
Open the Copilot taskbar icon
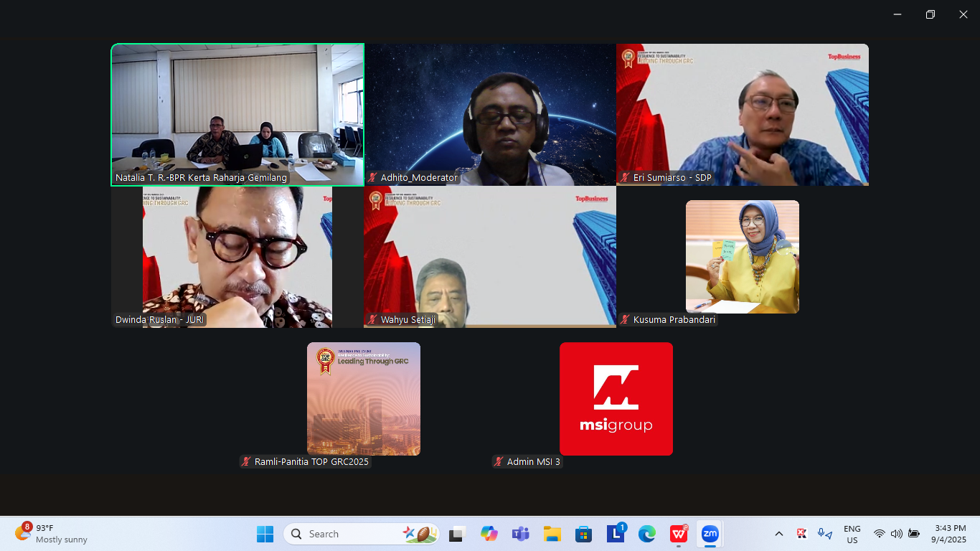pos(489,534)
